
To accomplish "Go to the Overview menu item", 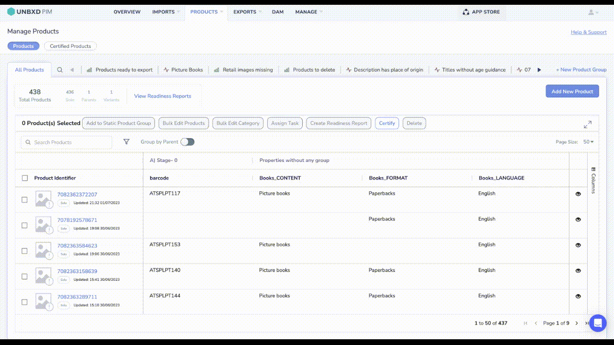I will coord(127,12).
